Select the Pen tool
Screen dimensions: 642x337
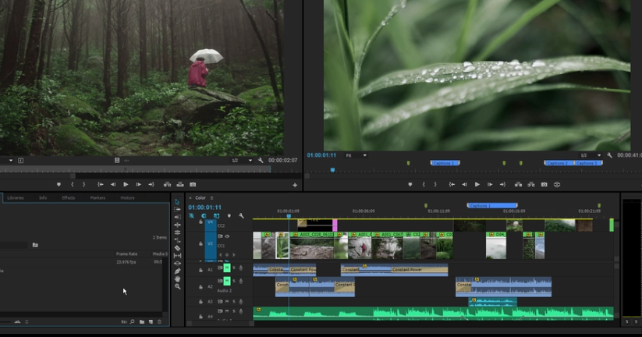pyautogui.click(x=177, y=271)
